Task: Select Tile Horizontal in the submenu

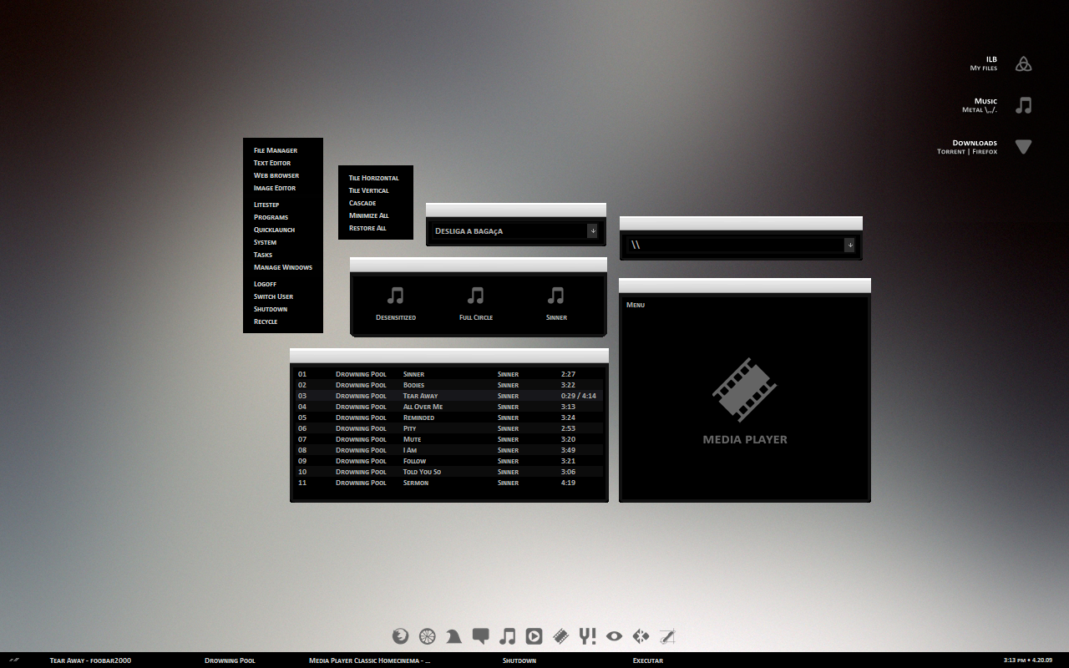Action: point(374,178)
